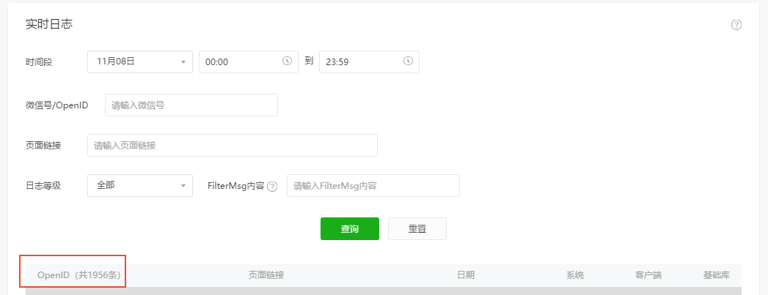Click the 查询 button
Viewport: 768px width, 295px height.
click(350, 228)
